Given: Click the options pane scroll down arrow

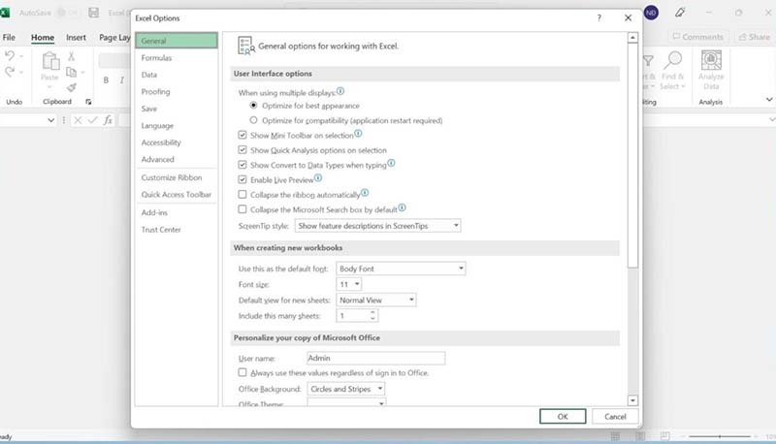Looking at the screenshot, I should (632, 400).
